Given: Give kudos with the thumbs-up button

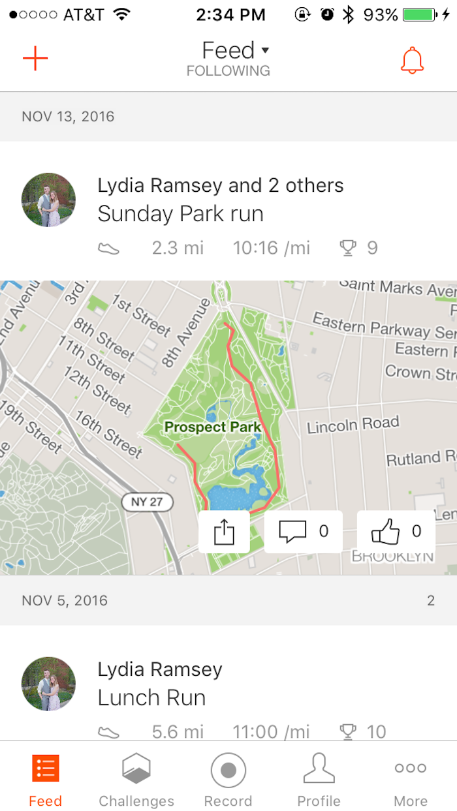Looking at the screenshot, I should 396,532.
